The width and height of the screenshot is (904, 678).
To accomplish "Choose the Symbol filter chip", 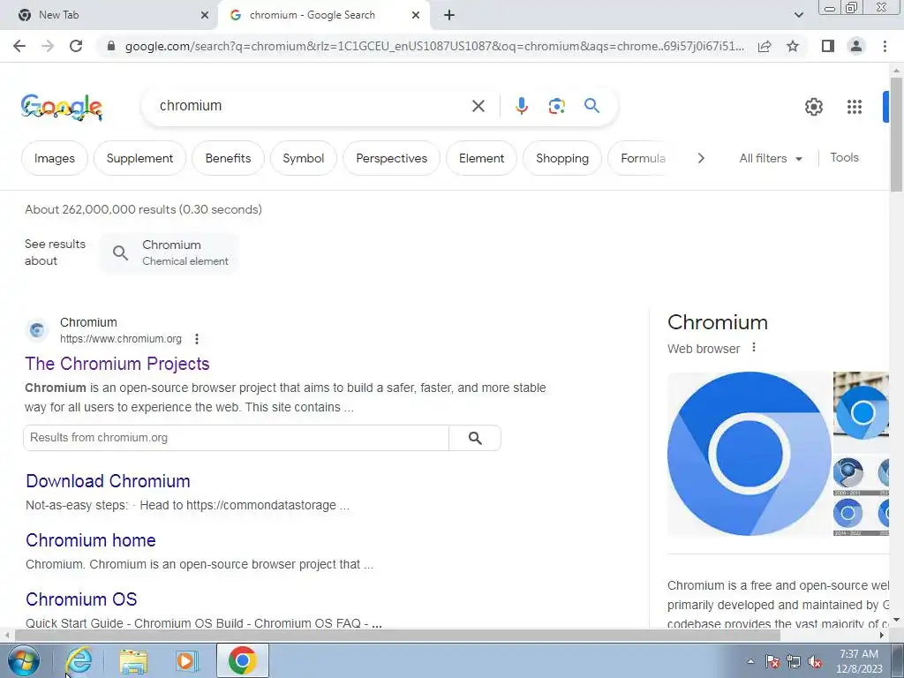I will coord(304,158).
